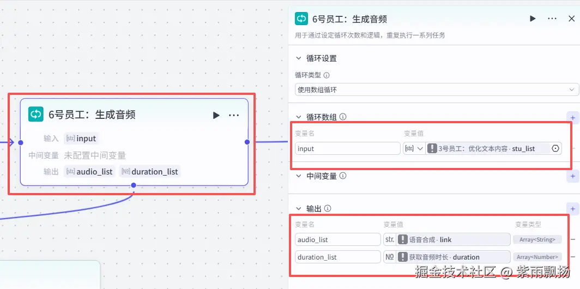Add an output variable with the 输出 plus icon
The image size is (580, 289).
pyautogui.click(x=573, y=209)
